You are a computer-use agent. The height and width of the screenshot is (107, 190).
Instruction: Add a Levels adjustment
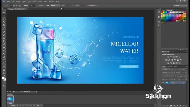[x=171, y=57]
